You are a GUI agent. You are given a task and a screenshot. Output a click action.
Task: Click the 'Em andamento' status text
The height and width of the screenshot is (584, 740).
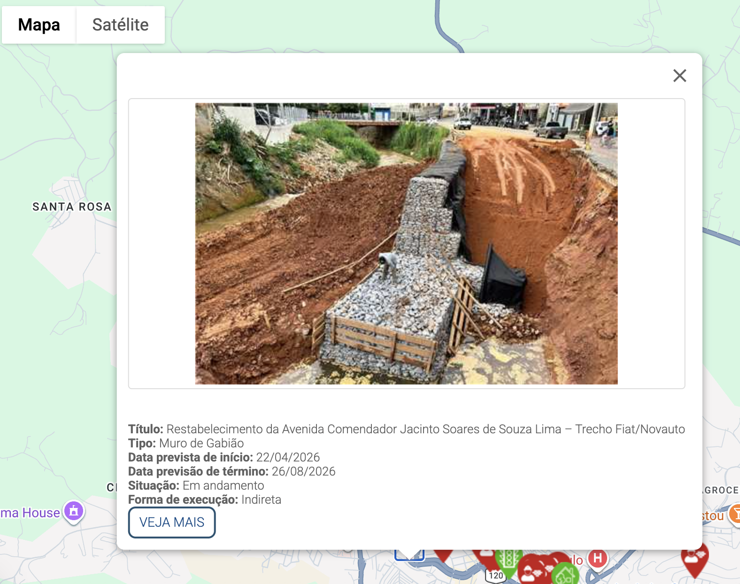[x=224, y=485]
